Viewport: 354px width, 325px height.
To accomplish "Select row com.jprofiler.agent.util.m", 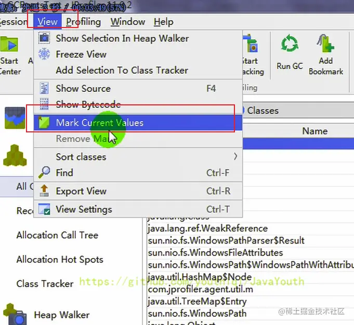I will click(x=251, y=289).
